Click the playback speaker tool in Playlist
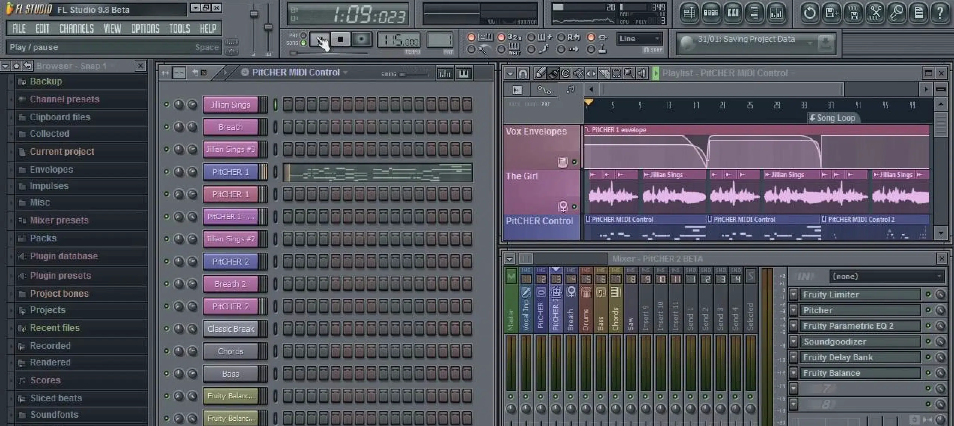This screenshot has height=426, width=954. pos(642,73)
